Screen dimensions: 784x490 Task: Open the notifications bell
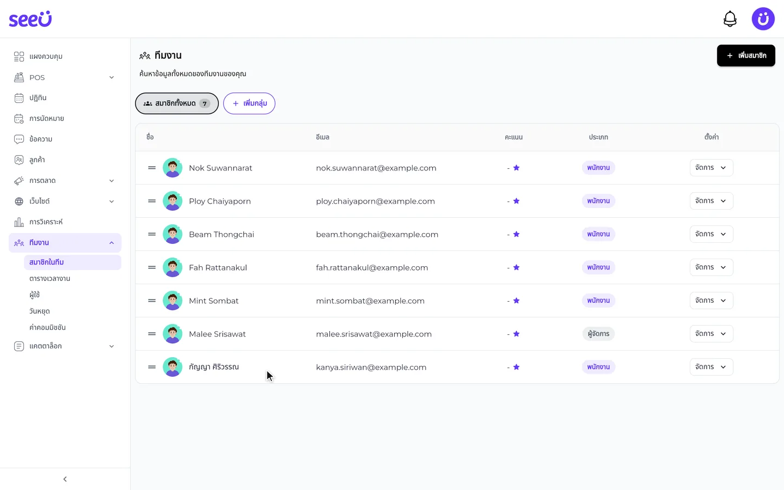tap(730, 19)
